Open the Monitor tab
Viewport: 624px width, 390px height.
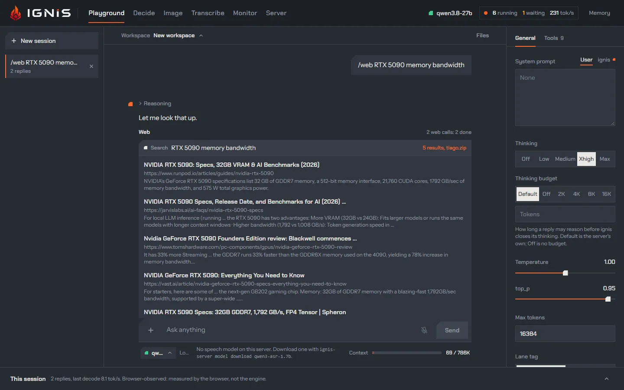click(245, 13)
